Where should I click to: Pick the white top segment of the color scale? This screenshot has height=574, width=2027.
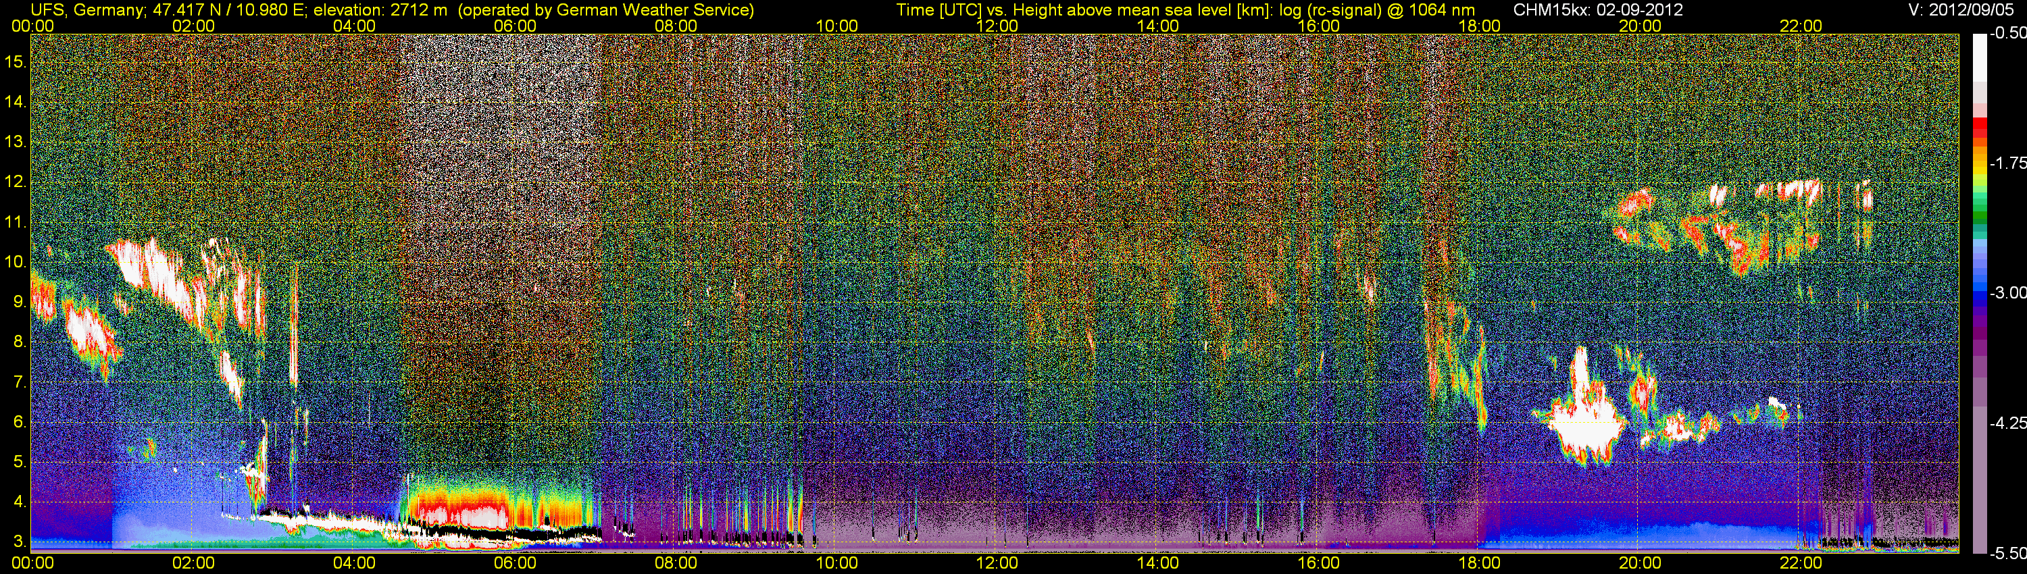click(x=1980, y=58)
